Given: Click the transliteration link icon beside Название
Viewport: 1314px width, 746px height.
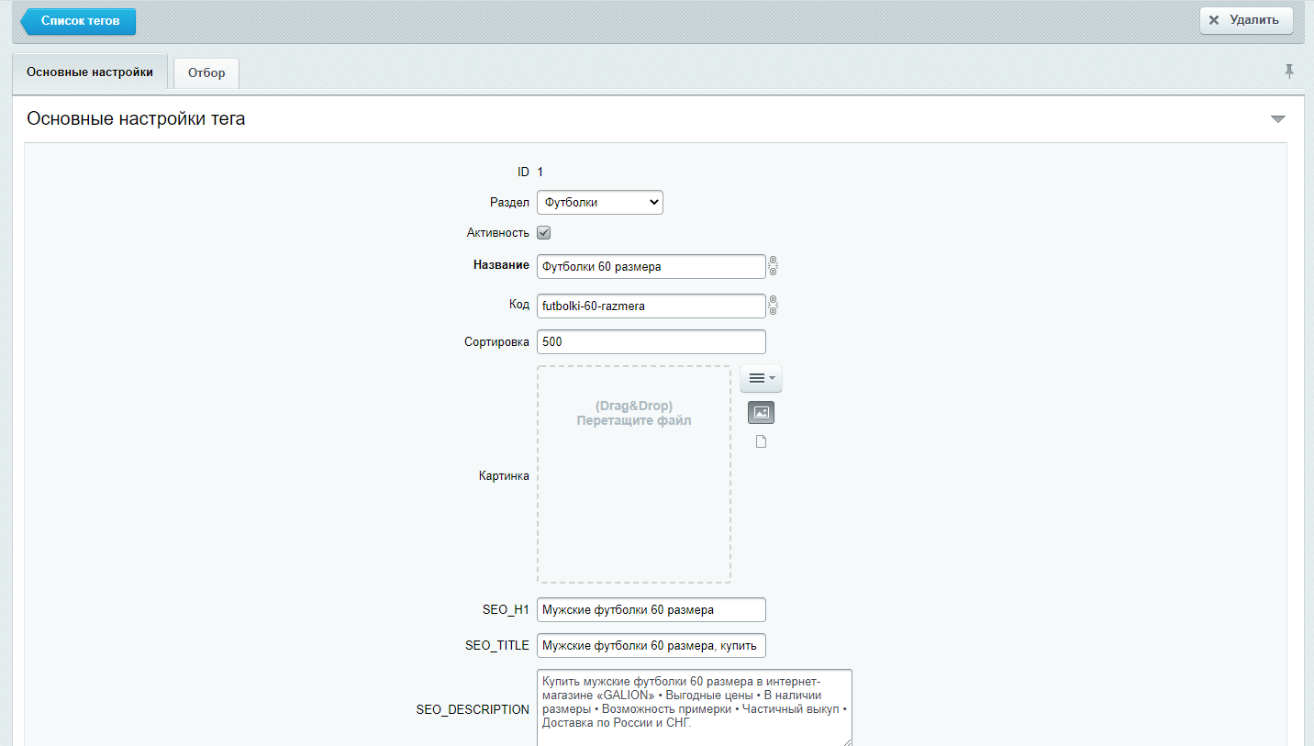Looking at the screenshot, I should click(x=773, y=266).
